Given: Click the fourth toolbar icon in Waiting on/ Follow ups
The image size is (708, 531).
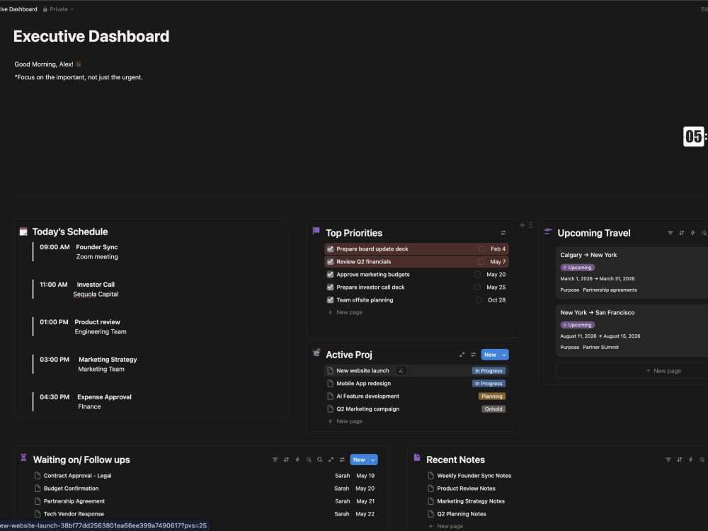Looking at the screenshot, I should [x=309, y=459].
